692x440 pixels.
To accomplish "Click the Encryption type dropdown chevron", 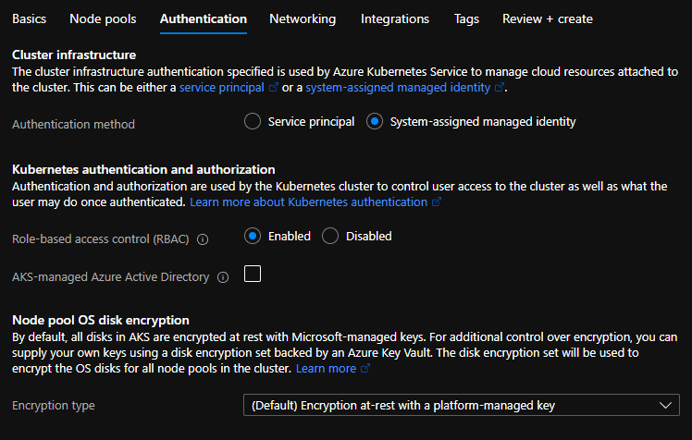I will 665,405.
